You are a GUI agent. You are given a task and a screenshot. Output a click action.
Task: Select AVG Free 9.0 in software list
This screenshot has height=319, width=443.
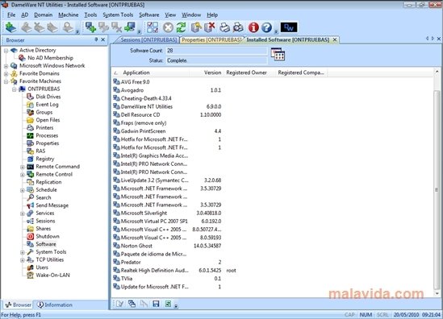point(136,82)
